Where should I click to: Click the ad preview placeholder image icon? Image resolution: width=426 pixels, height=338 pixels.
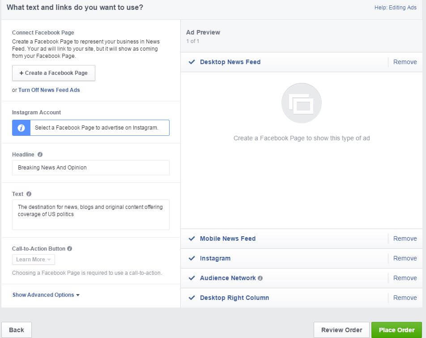[x=301, y=103]
